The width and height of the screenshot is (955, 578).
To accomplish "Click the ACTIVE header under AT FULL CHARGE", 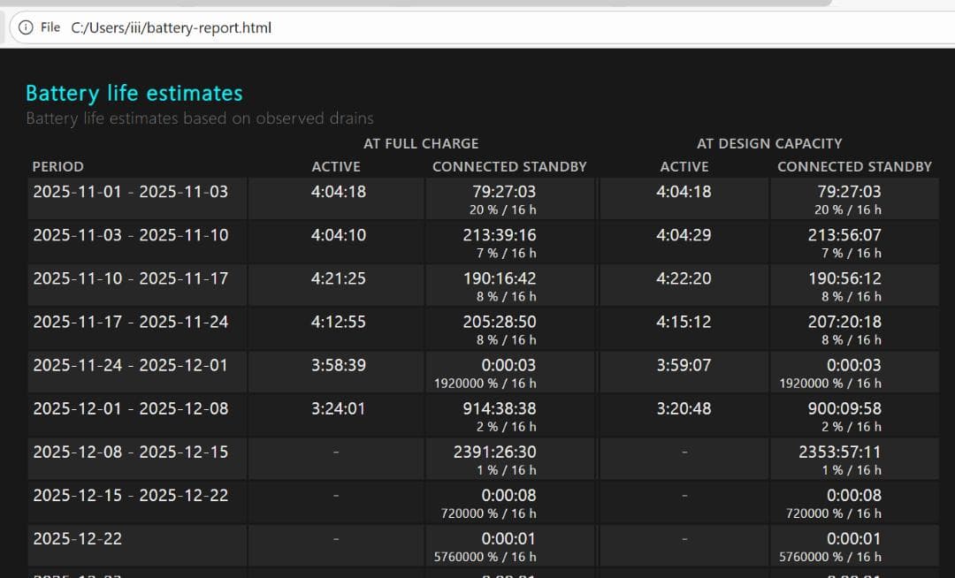I will tap(336, 166).
